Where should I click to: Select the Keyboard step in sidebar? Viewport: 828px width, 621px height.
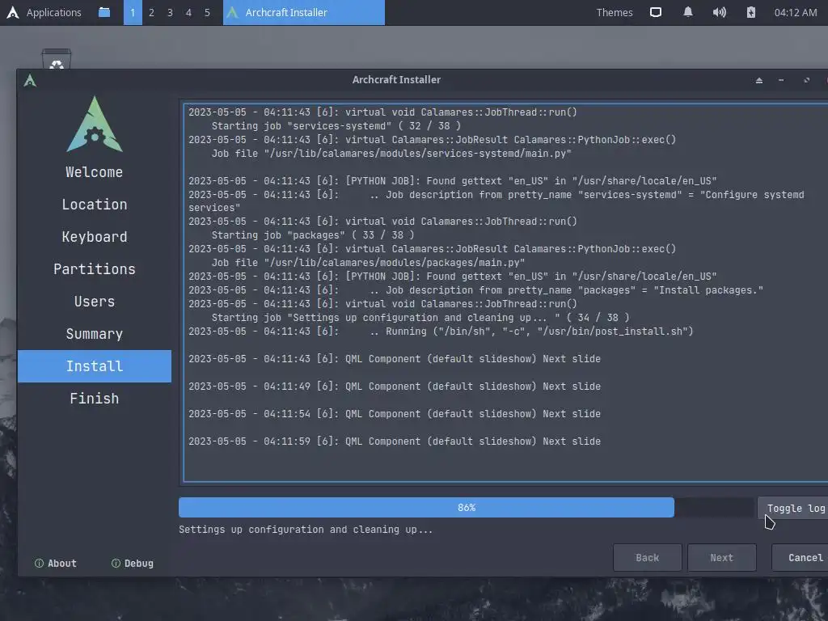pos(95,237)
